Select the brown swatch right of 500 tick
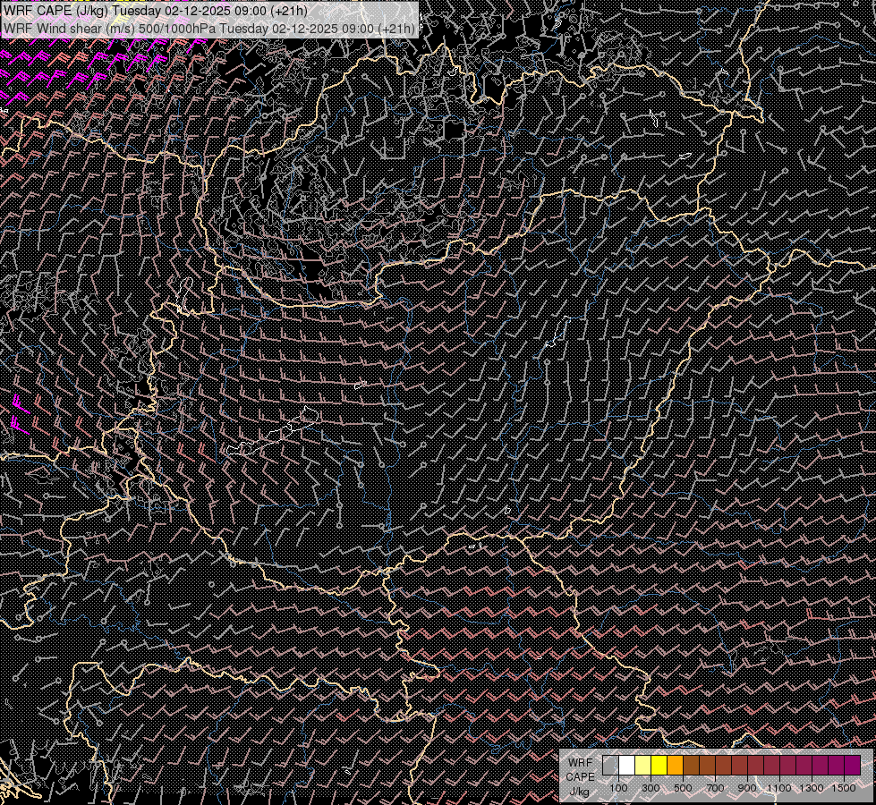 tap(691, 765)
